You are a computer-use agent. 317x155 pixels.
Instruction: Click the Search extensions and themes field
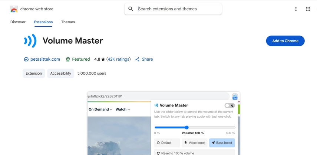(173, 9)
